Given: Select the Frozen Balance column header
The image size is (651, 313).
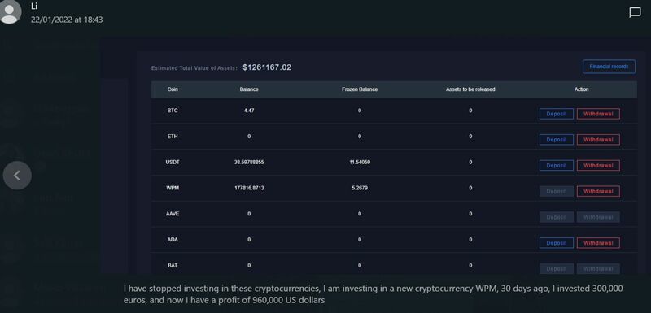Looking at the screenshot, I should [360, 89].
